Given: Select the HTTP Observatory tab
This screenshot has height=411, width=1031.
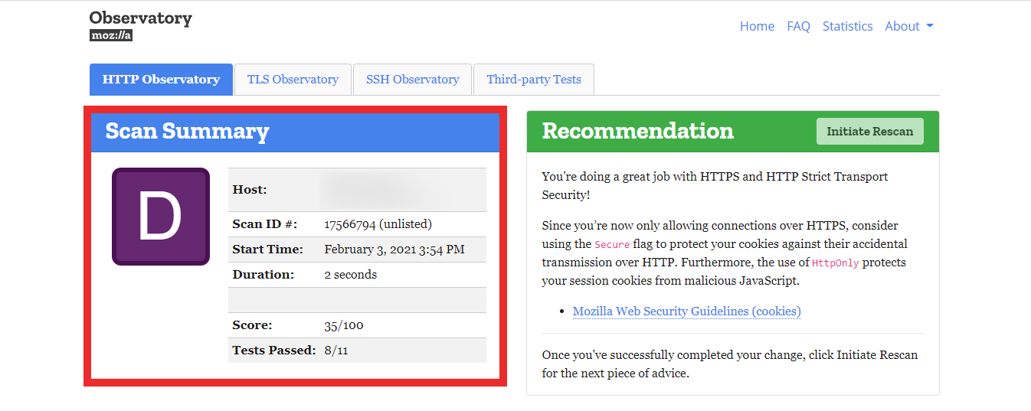Looking at the screenshot, I should click(x=161, y=80).
